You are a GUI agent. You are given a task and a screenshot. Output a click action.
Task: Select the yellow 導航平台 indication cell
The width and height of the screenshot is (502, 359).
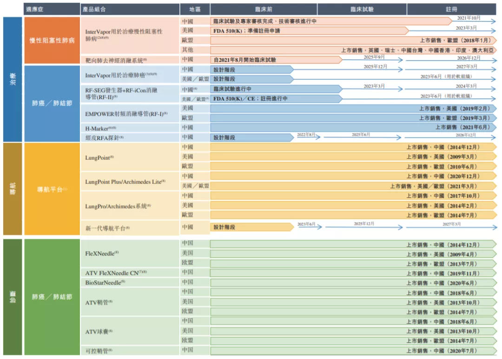[x=52, y=189]
